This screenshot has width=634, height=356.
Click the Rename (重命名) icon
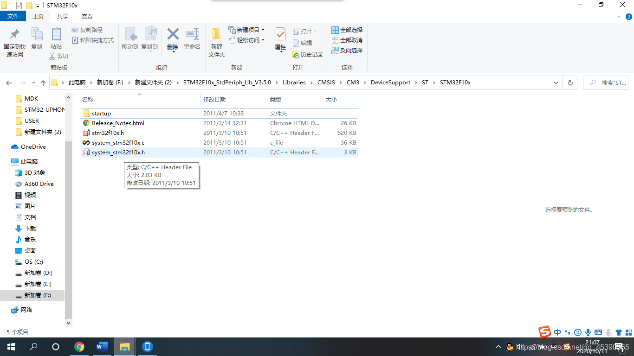click(x=192, y=39)
